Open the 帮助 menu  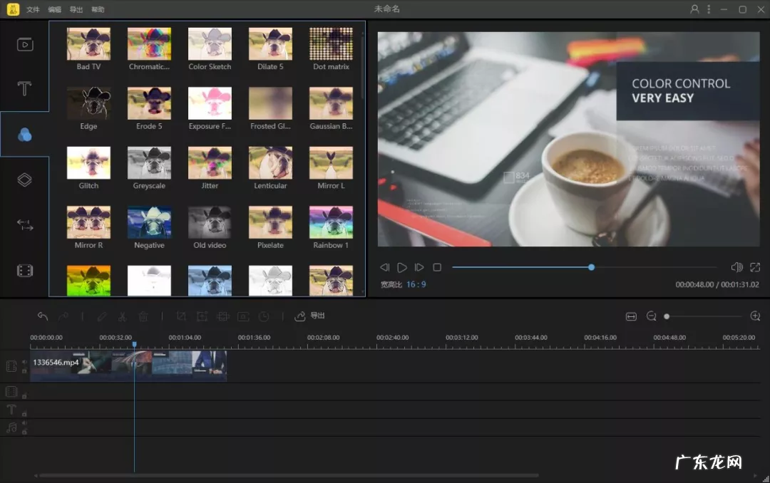[x=98, y=10]
